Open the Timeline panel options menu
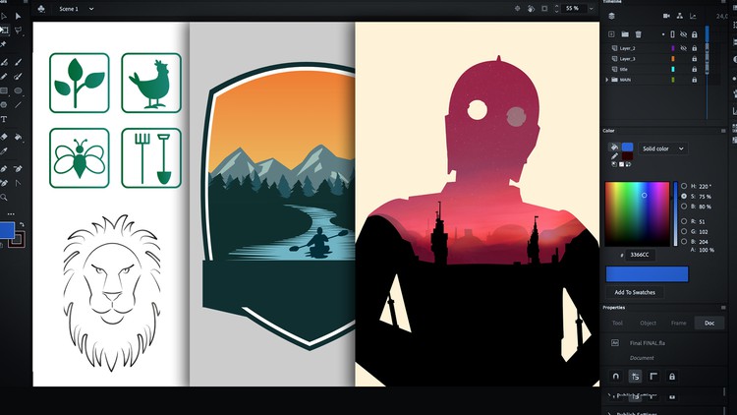This screenshot has height=415, width=737. point(724,2)
